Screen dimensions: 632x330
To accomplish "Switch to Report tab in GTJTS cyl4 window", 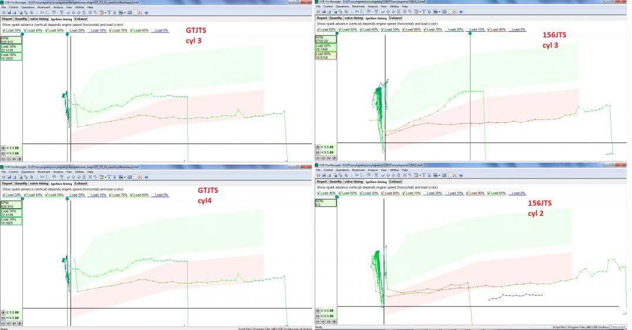I will [x=7, y=184].
